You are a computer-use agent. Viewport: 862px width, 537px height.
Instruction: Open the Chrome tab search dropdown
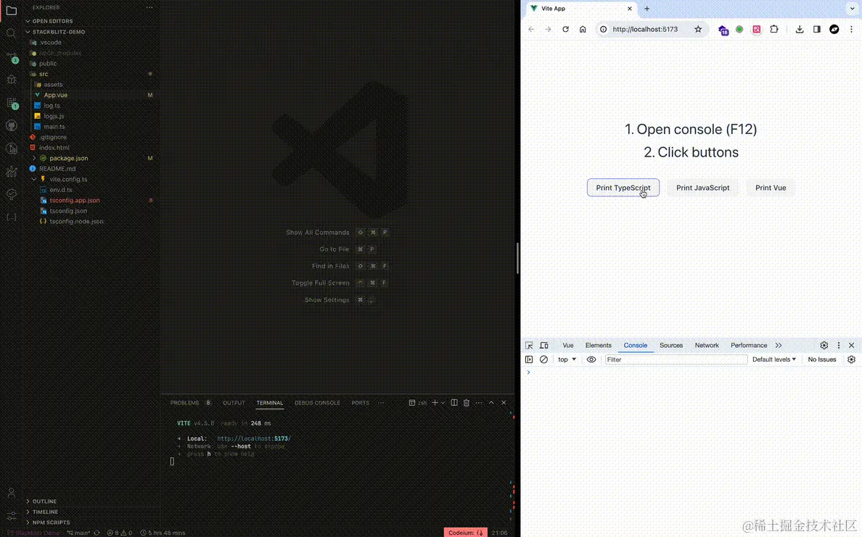[x=853, y=9]
